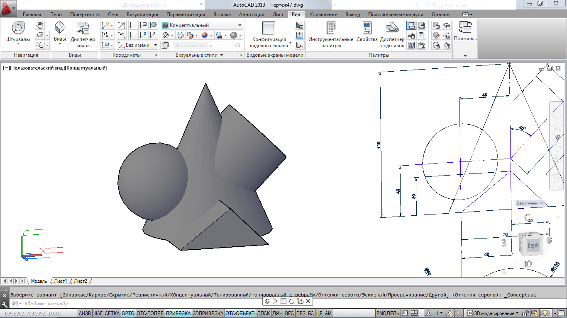The height and width of the screenshot is (318, 567).
Task: Switch to the Визуализация ribbon tab
Action: coord(142,14)
